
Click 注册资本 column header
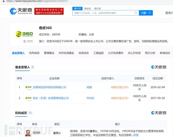(x=139, y=78)
